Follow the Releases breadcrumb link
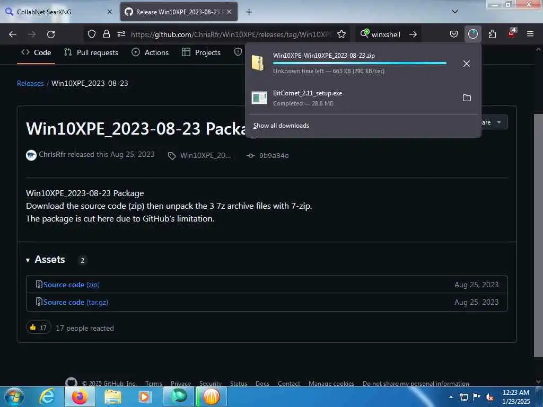The image size is (543, 407). [x=30, y=83]
